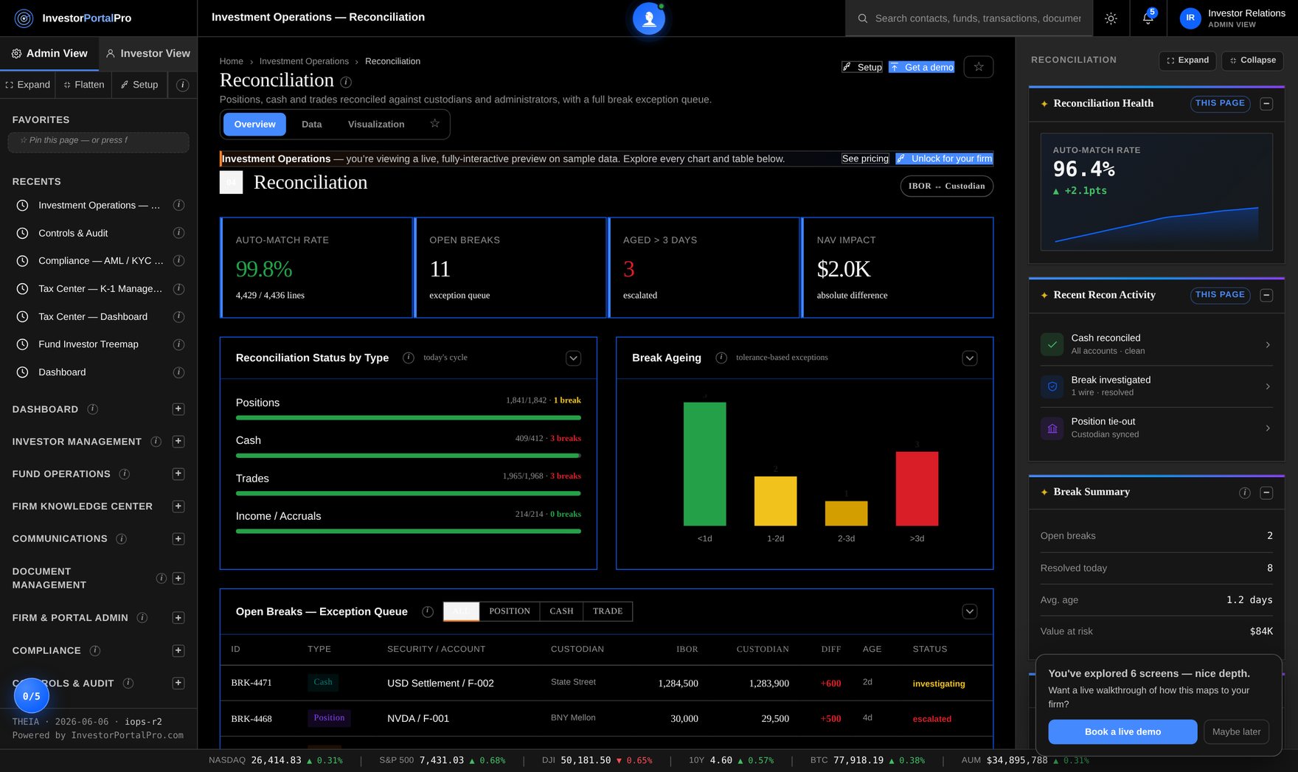
Task: Click Unlock for your firm button
Action: 945,159
